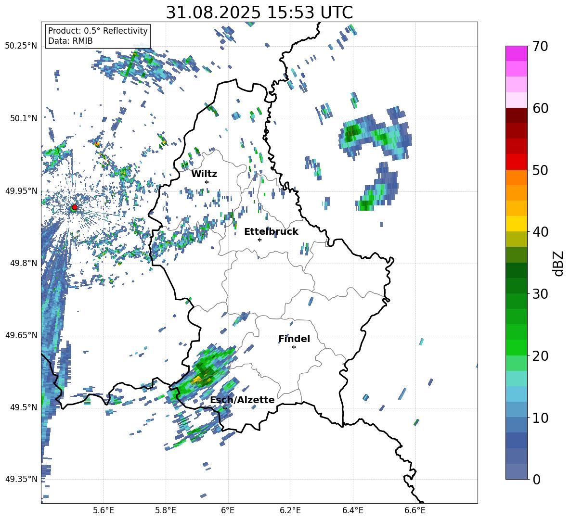Click the 6.4°E longitude label
This screenshot has height=520, width=570.
[352, 510]
